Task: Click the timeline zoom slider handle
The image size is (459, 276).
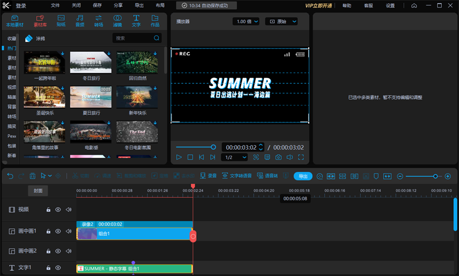Action: coord(435,176)
